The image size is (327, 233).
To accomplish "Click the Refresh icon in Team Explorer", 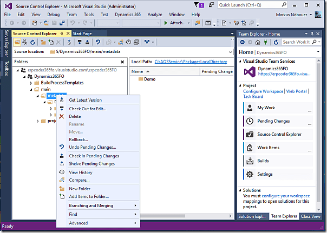I will [276, 42].
